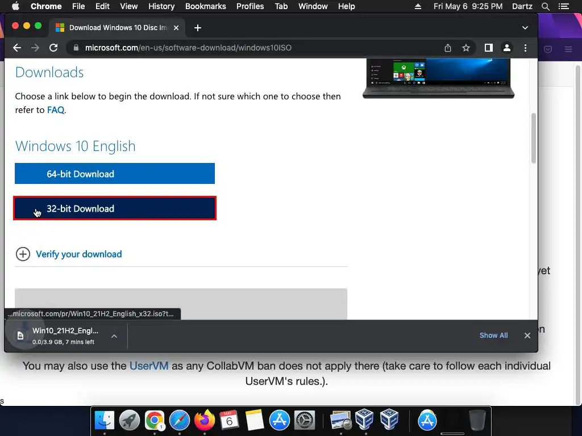The image size is (582, 436).
Task: Open hamburger menu in background window
Action: coord(568,49)
